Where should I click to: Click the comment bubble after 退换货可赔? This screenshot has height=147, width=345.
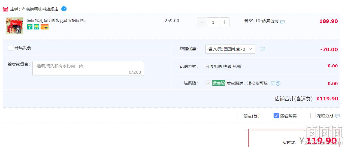click(273, 83)
